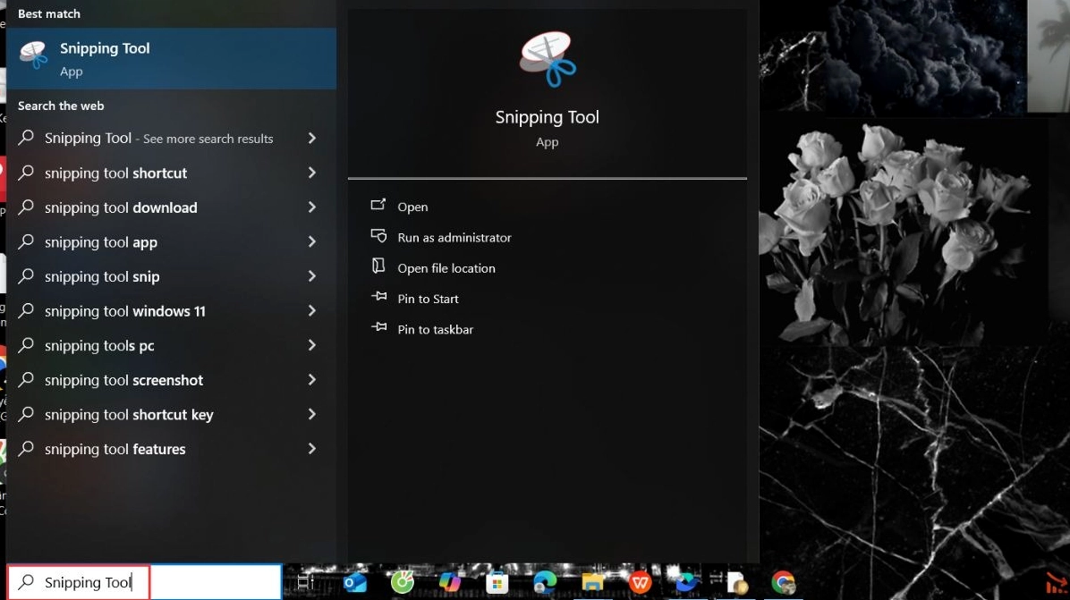This screenshot has width=1070, height=600.
Task: Open Microsoft Edge from the taskbar
Action: 545,582
